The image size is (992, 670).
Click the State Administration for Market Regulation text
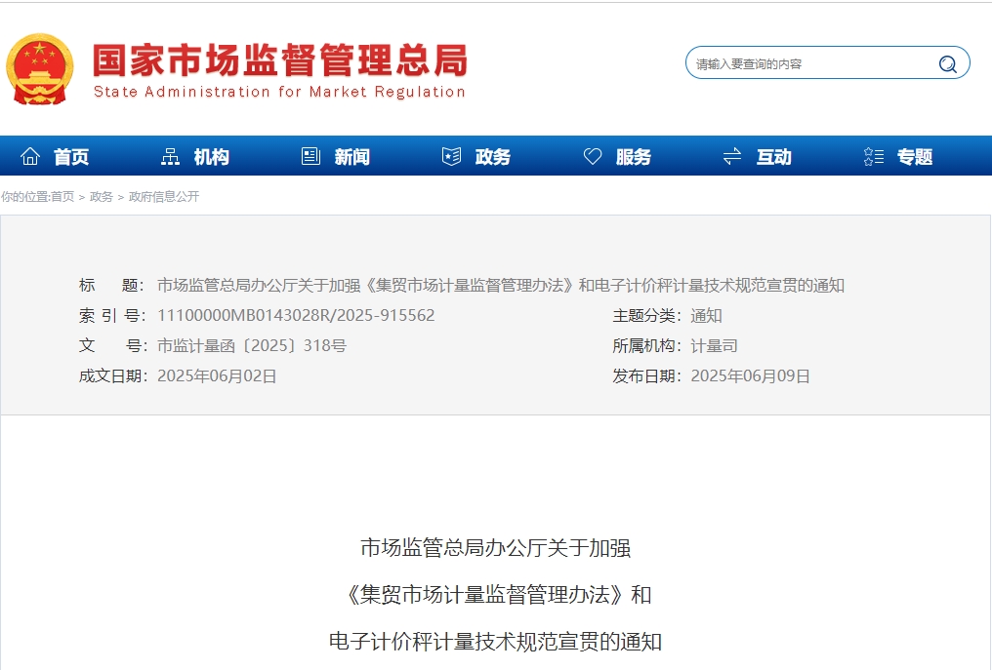pos(279,92)
